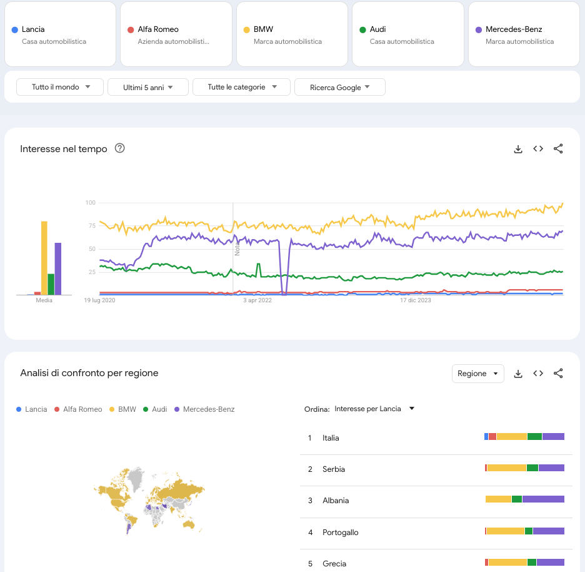
Task: Open the Ricerca Google search type dropdown
Action: 340,87
